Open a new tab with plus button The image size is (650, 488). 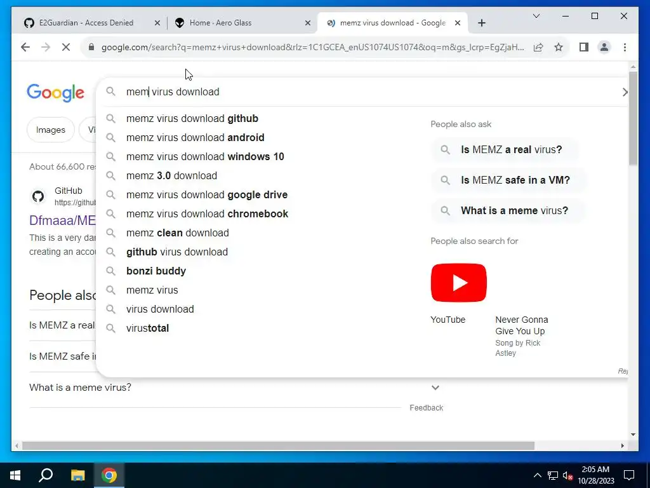pyautogui.click(x=481, y=23)
